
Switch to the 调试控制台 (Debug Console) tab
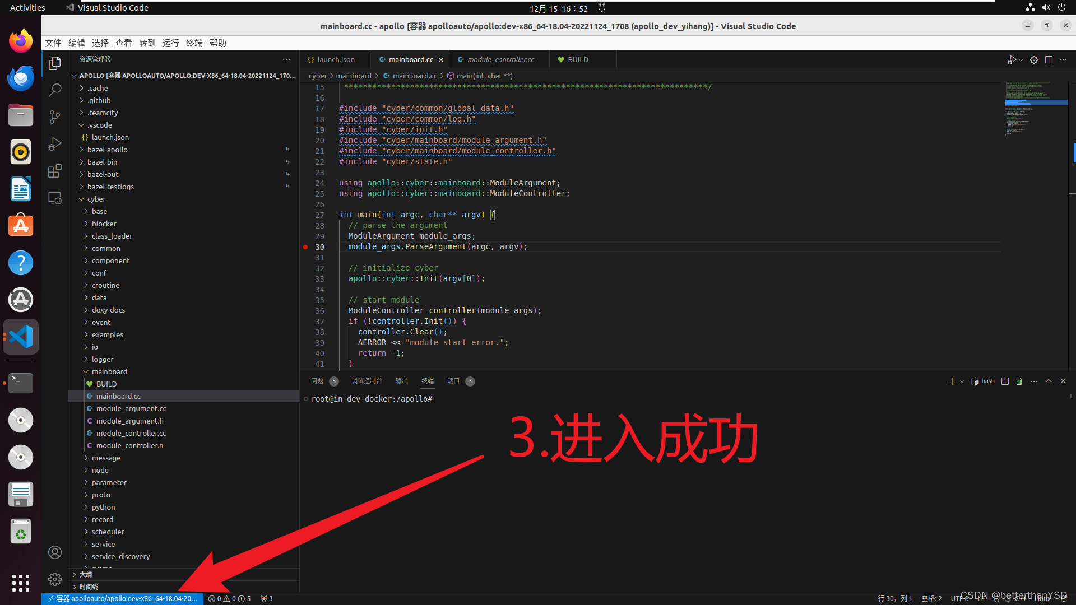coord(367,381)
